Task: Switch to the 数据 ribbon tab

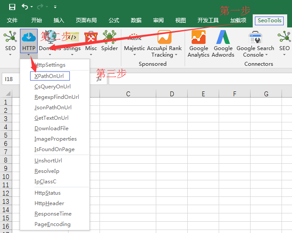Action: [x=136, y=20]
